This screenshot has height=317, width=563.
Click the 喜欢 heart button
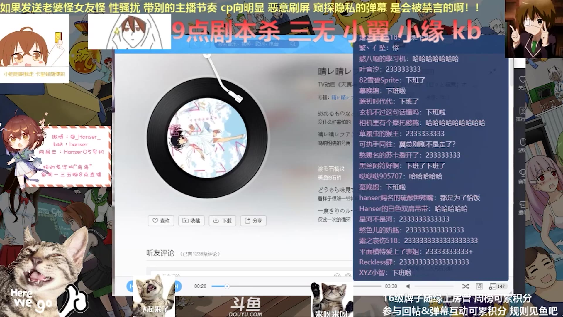click(161, 221)
